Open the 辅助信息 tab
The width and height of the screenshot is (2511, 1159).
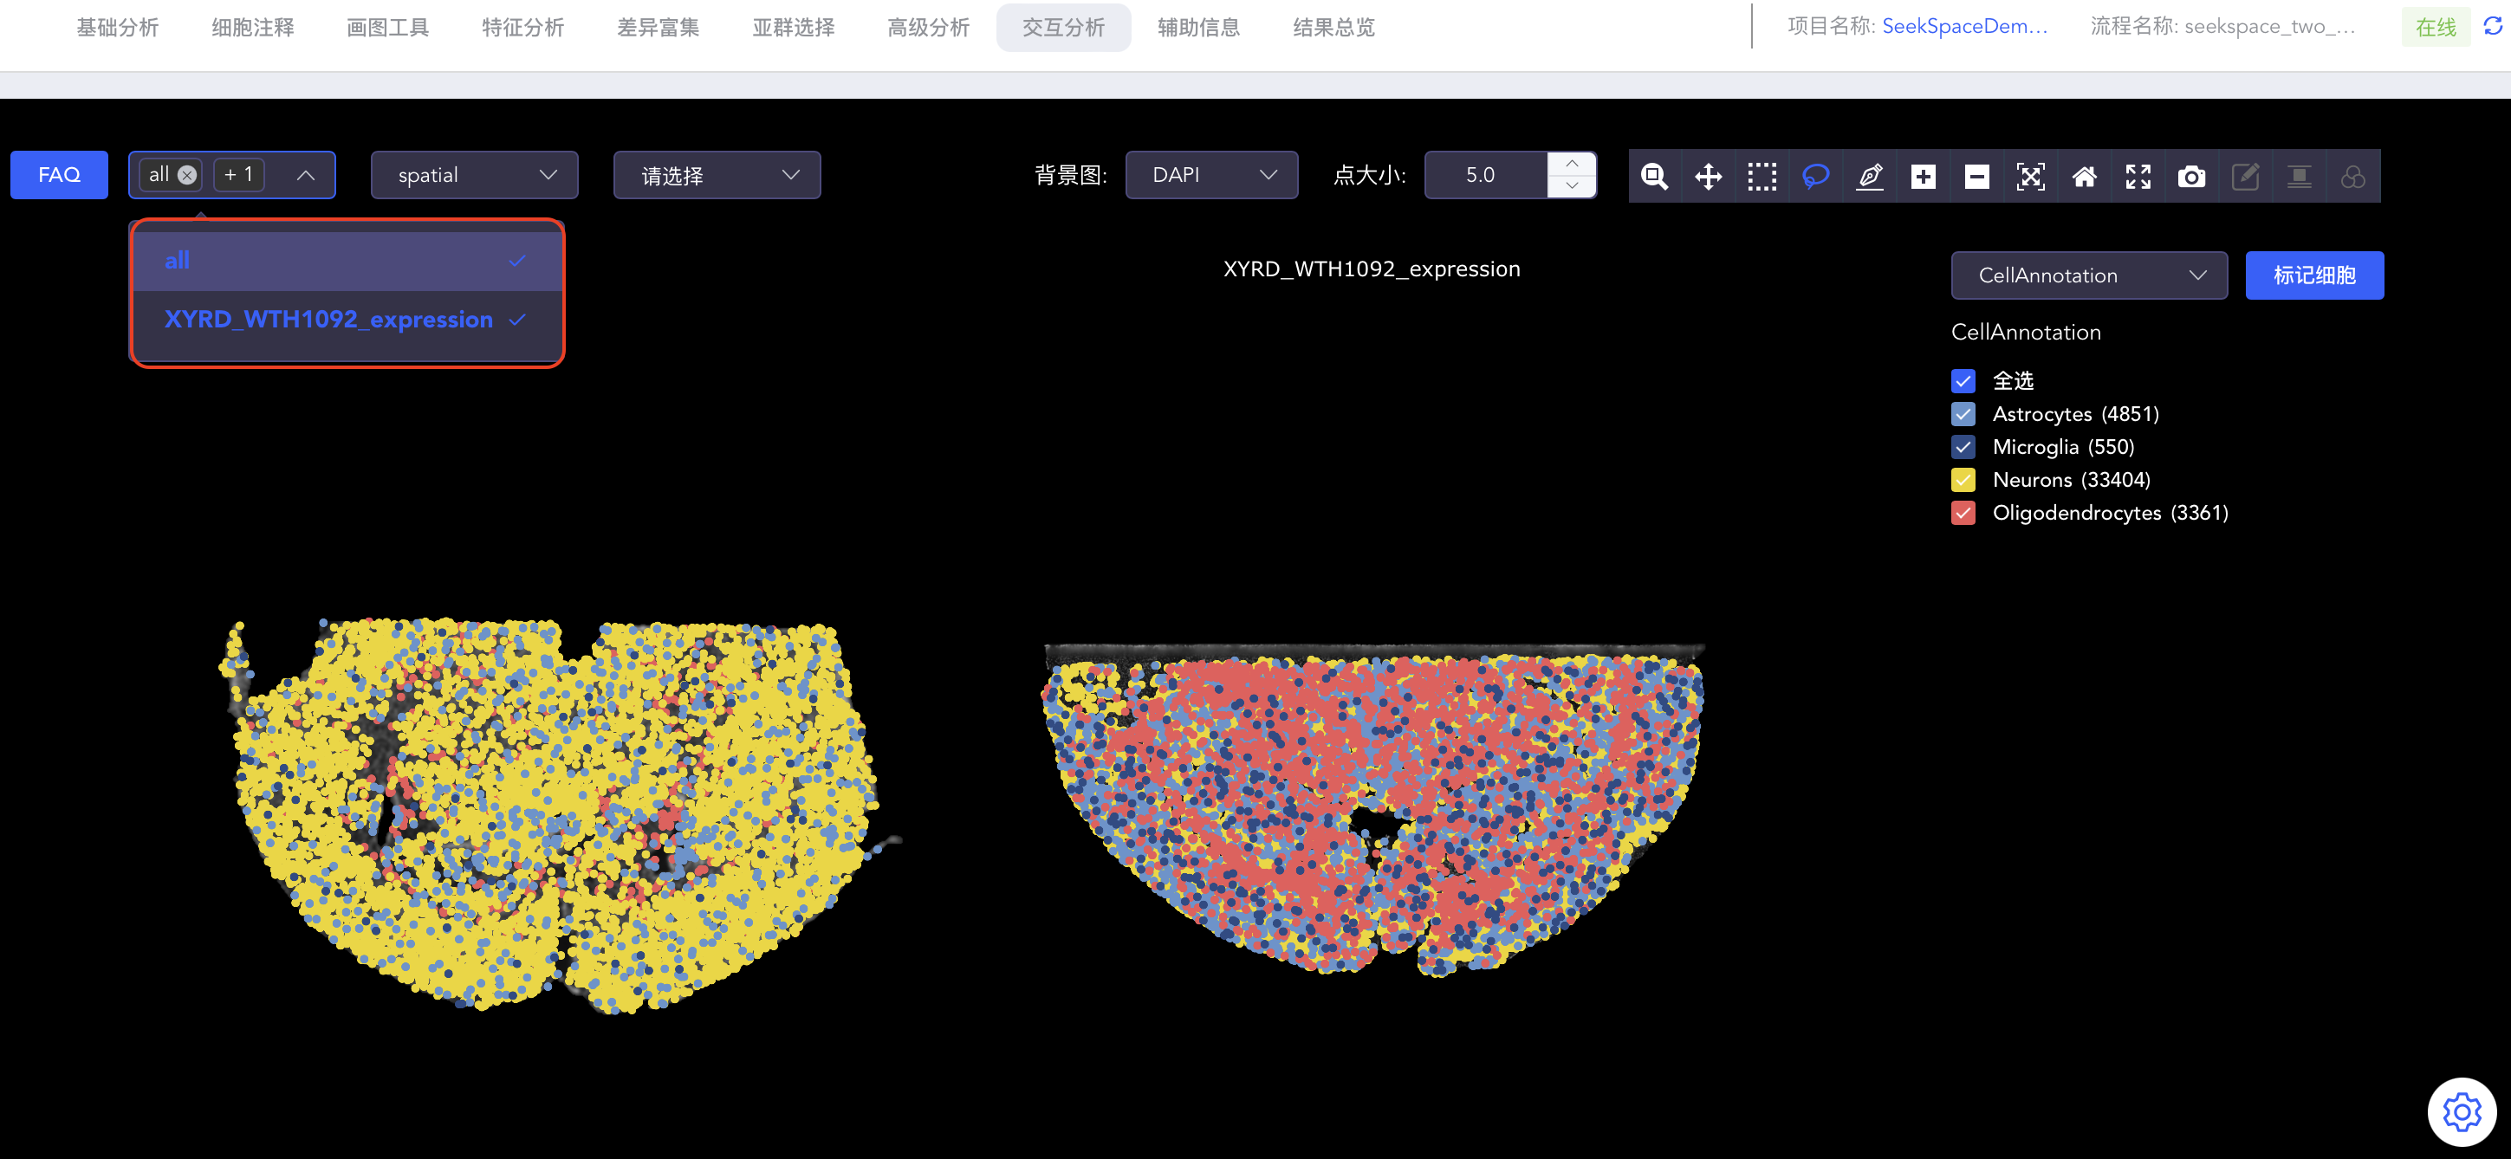tap(1198, 28)
